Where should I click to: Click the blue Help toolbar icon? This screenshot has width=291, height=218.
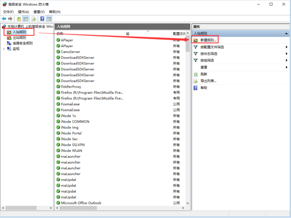pyautogui.click(x=42, y=19)
